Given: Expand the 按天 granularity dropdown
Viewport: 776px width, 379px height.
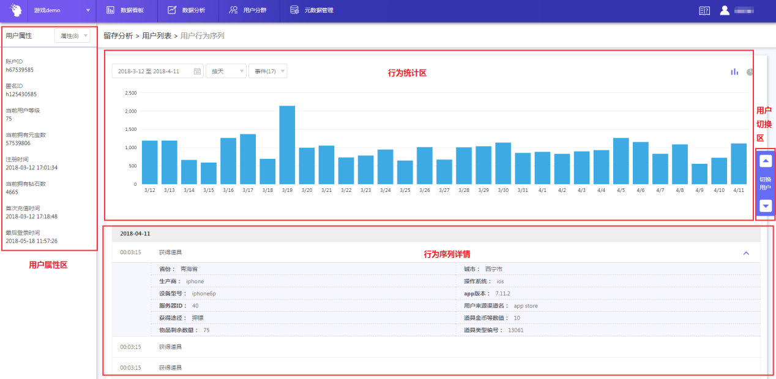Looking at the screenshot, I should (x=226, y=72).
